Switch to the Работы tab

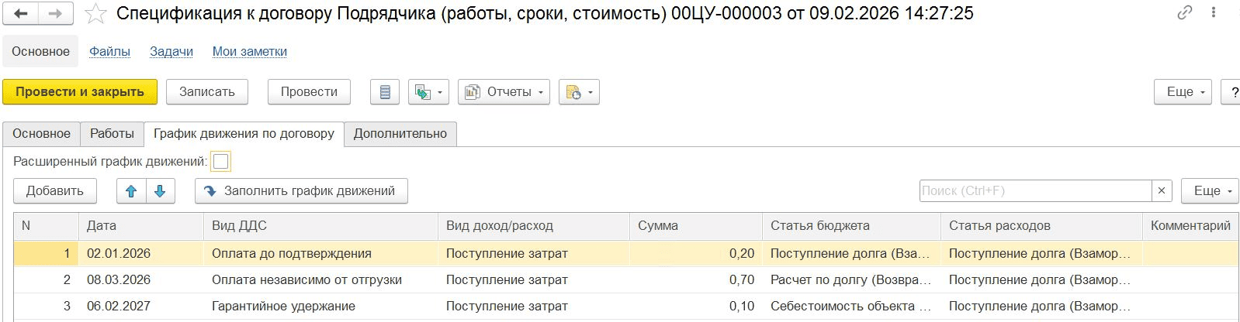tap(112, 134)
